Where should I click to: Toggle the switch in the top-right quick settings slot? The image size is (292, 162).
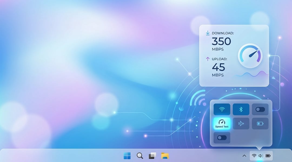pyautogui.click(x=260, y=109)
